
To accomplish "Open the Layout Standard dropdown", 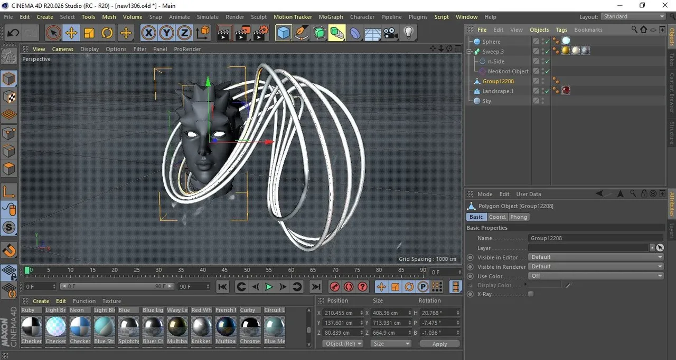I will pos(633,17).
